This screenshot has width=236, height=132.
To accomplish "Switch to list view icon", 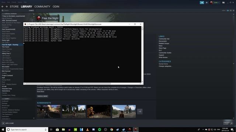I will click(x=230, y=11).
